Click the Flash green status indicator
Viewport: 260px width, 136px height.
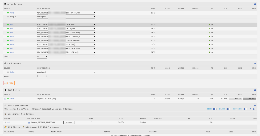click(8, 99)
